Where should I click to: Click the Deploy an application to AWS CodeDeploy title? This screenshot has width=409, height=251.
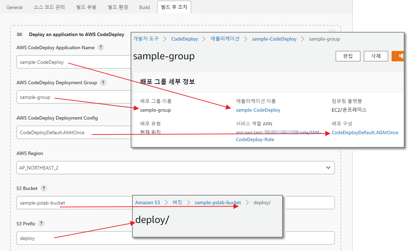click(x=77, y=34)
